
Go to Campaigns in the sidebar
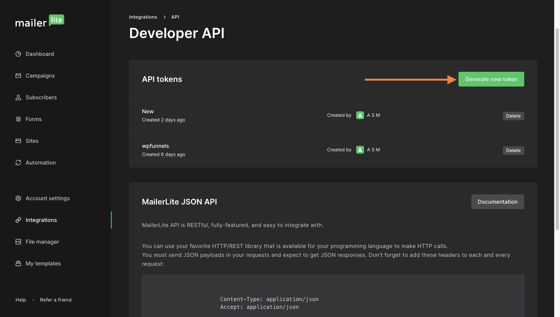tap(40, 76)
